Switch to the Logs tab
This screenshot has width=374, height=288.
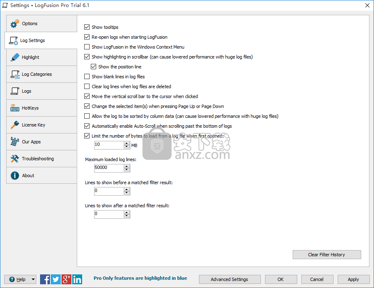42,91
